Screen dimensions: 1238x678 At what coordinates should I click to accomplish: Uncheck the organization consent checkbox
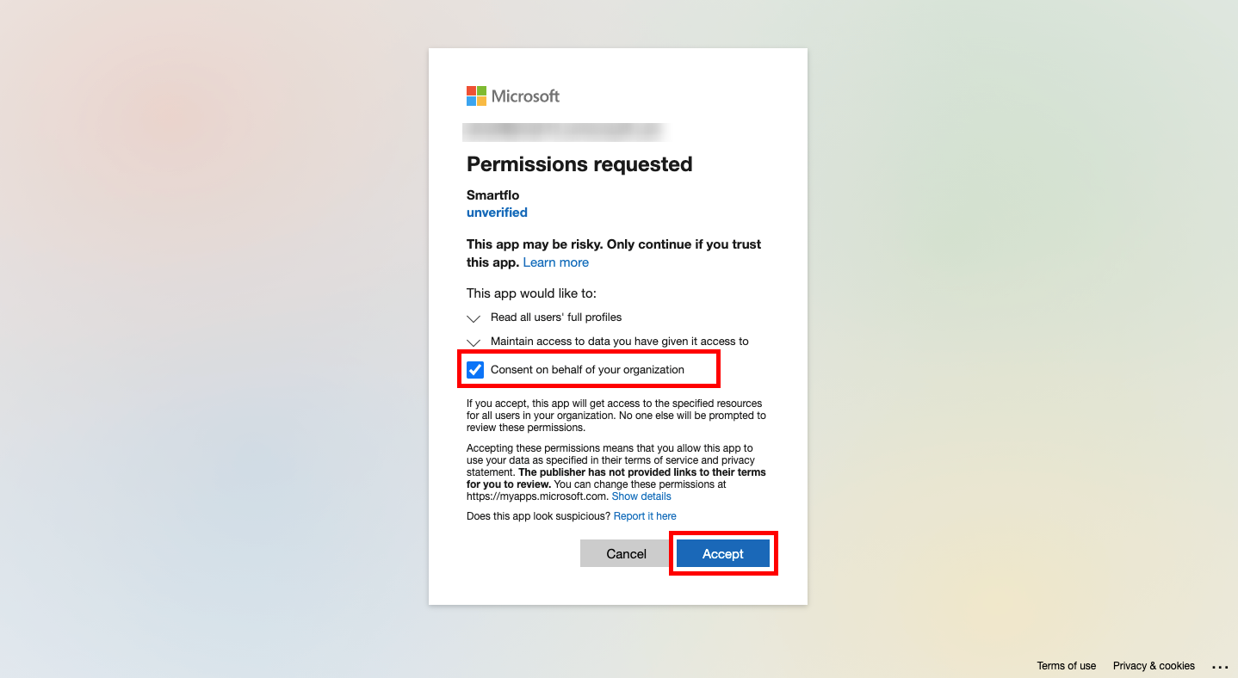(475, 370)
